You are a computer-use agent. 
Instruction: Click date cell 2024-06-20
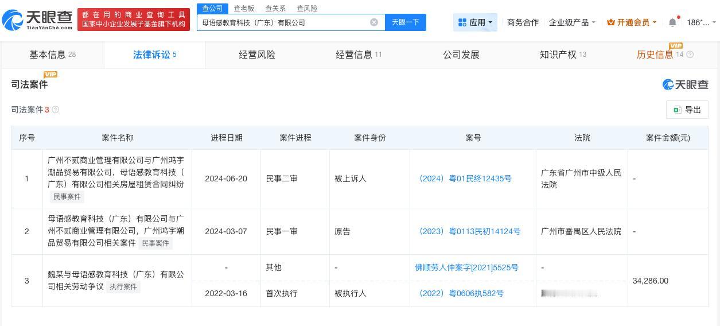[226, 178]
